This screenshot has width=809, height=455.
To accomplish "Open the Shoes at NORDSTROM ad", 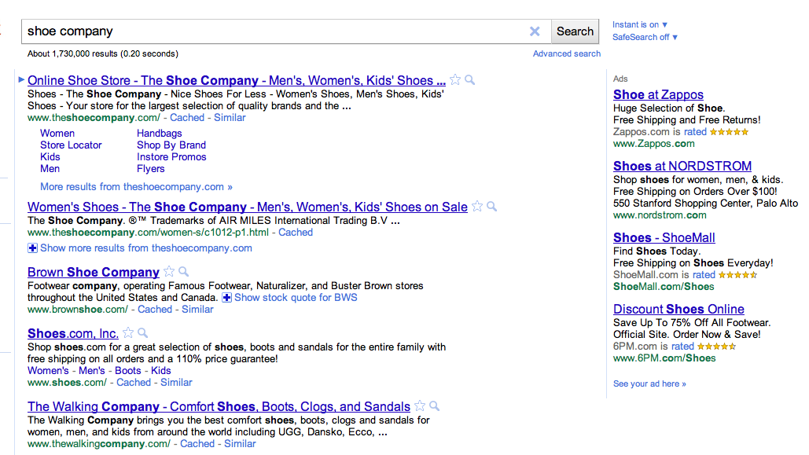I will point(682,166).
